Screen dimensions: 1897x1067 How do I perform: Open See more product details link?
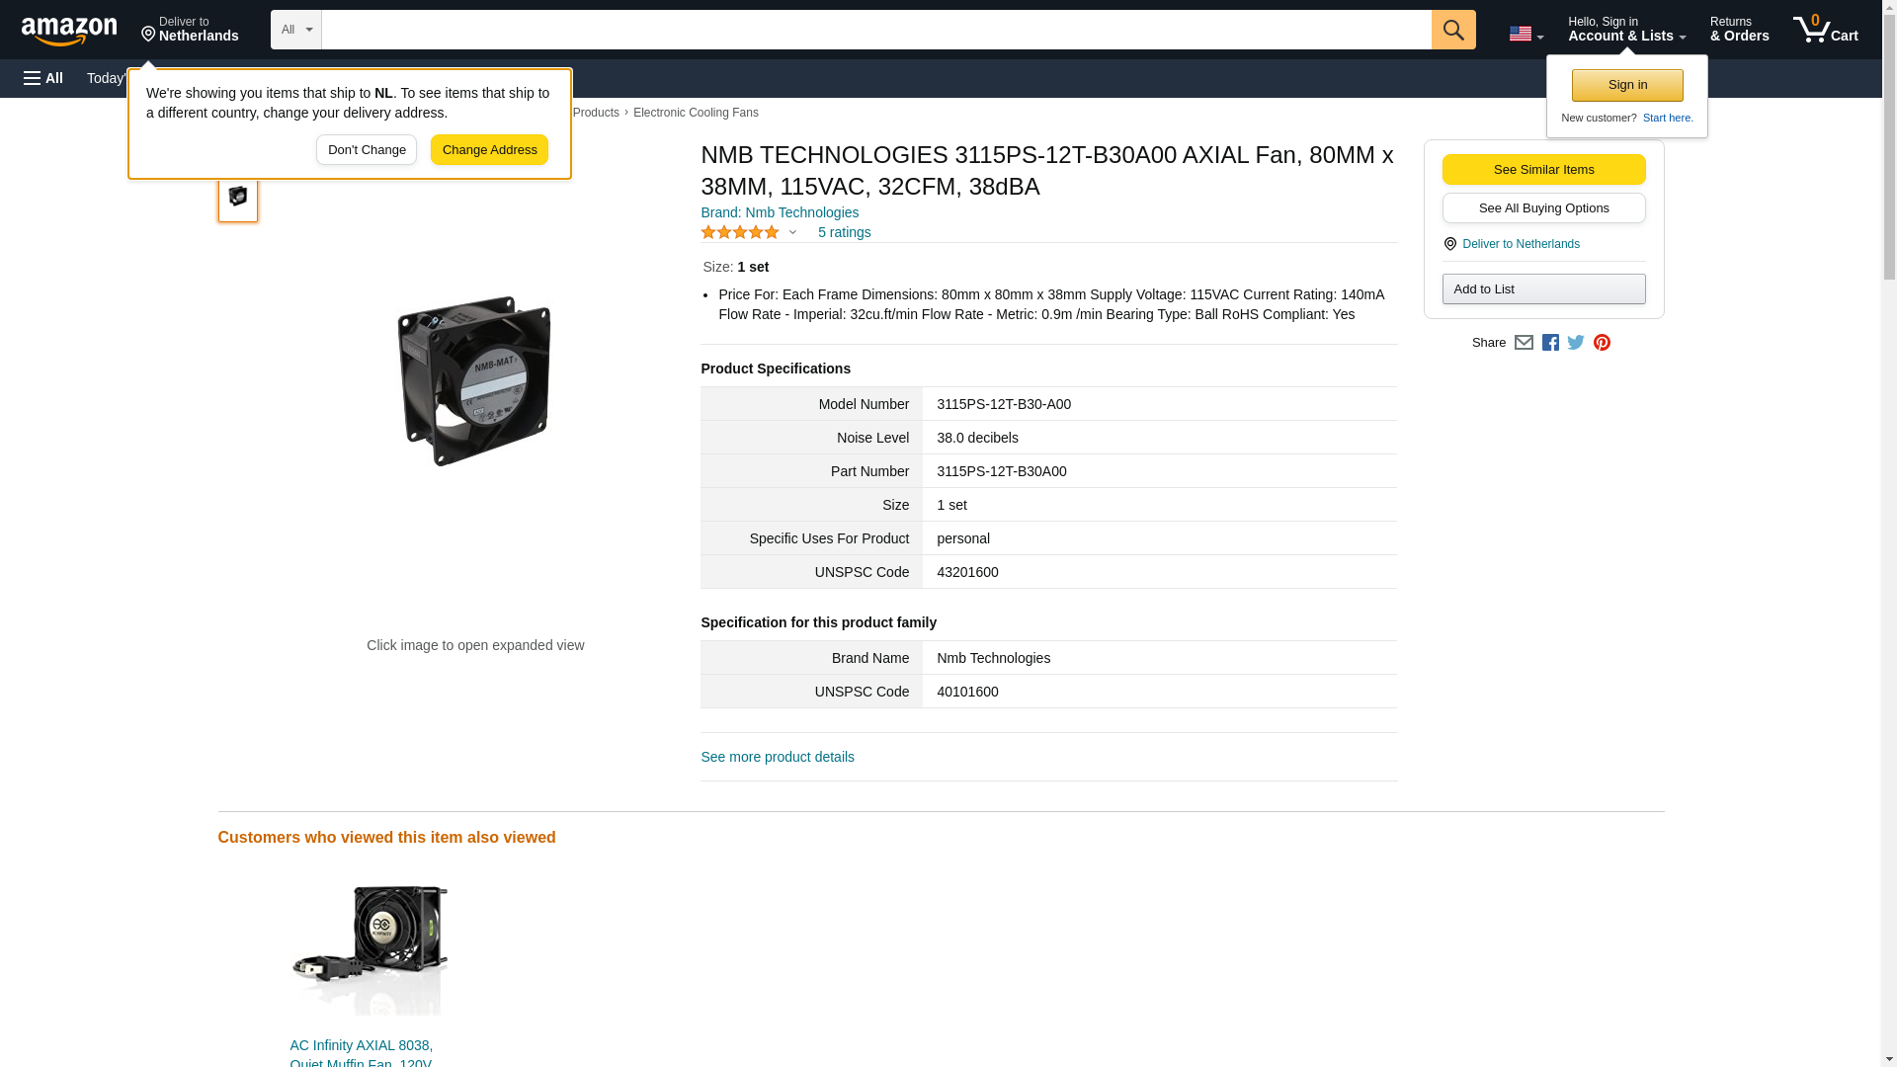coord(778,757)
